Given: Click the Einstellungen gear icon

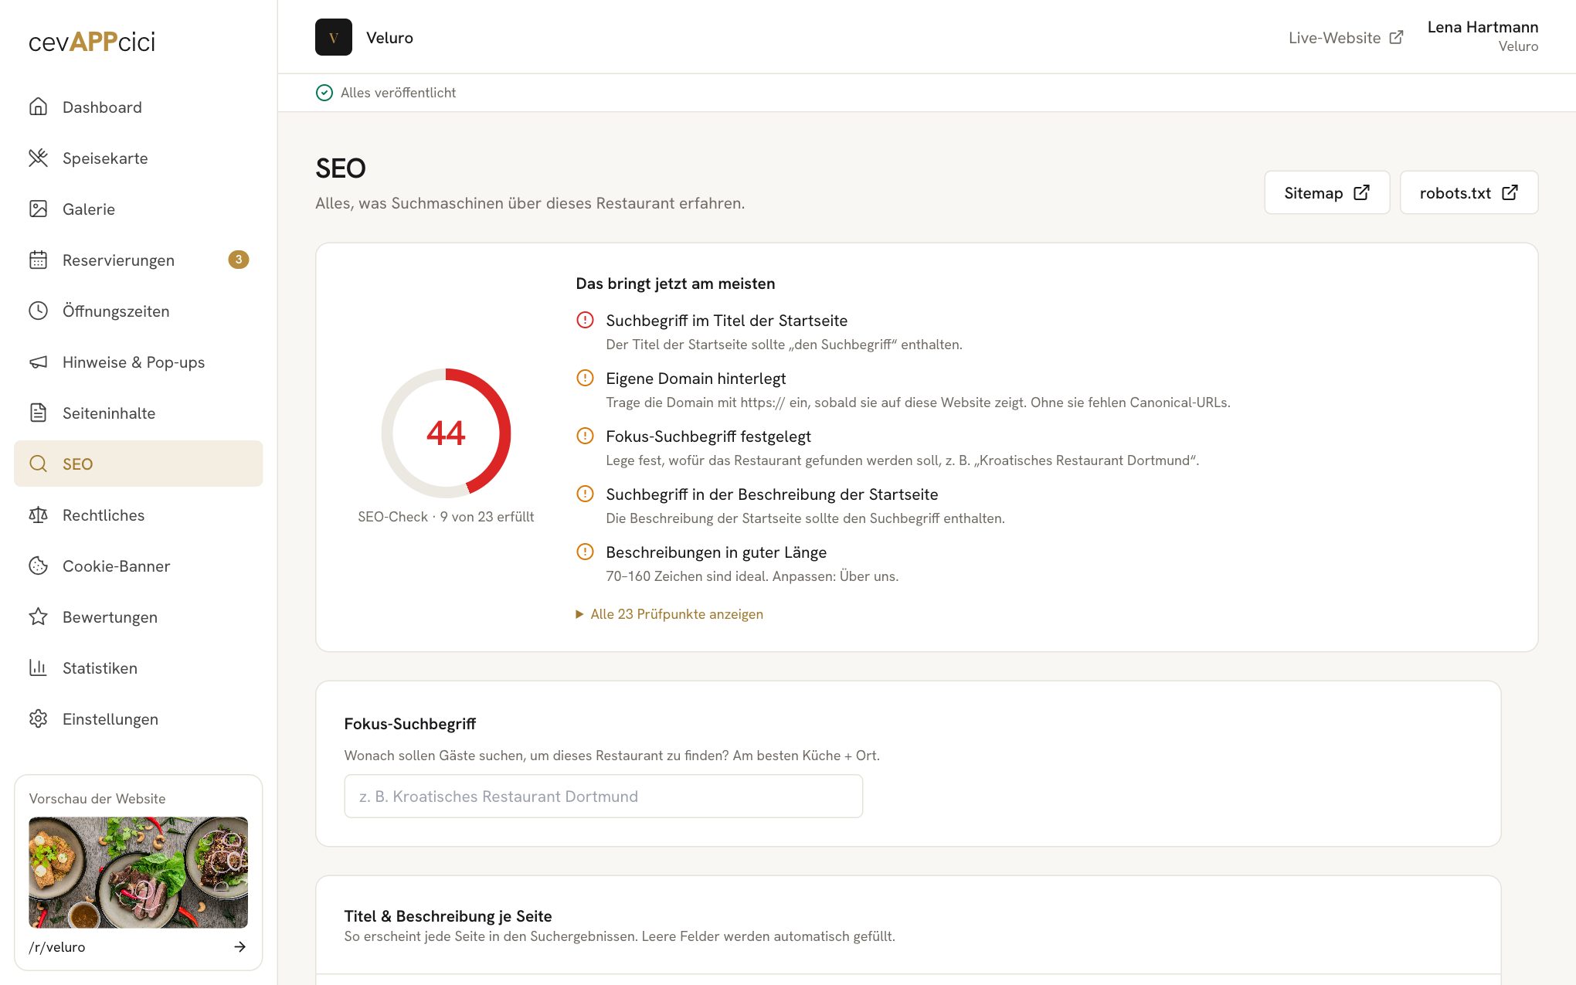Looking at the screenshot, I should [x=38, y=718].
